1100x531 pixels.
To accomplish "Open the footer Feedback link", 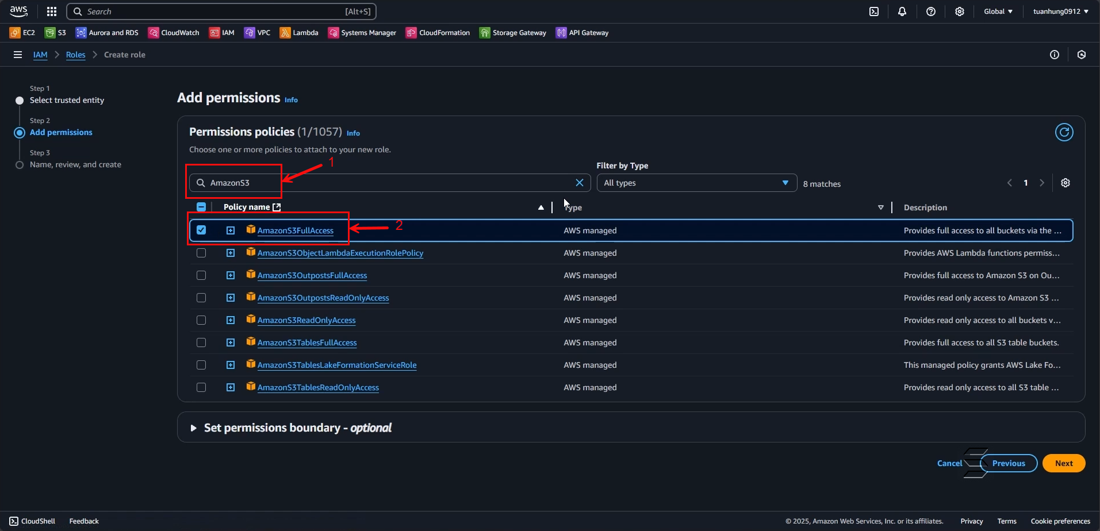I will (x=84, y=521).
